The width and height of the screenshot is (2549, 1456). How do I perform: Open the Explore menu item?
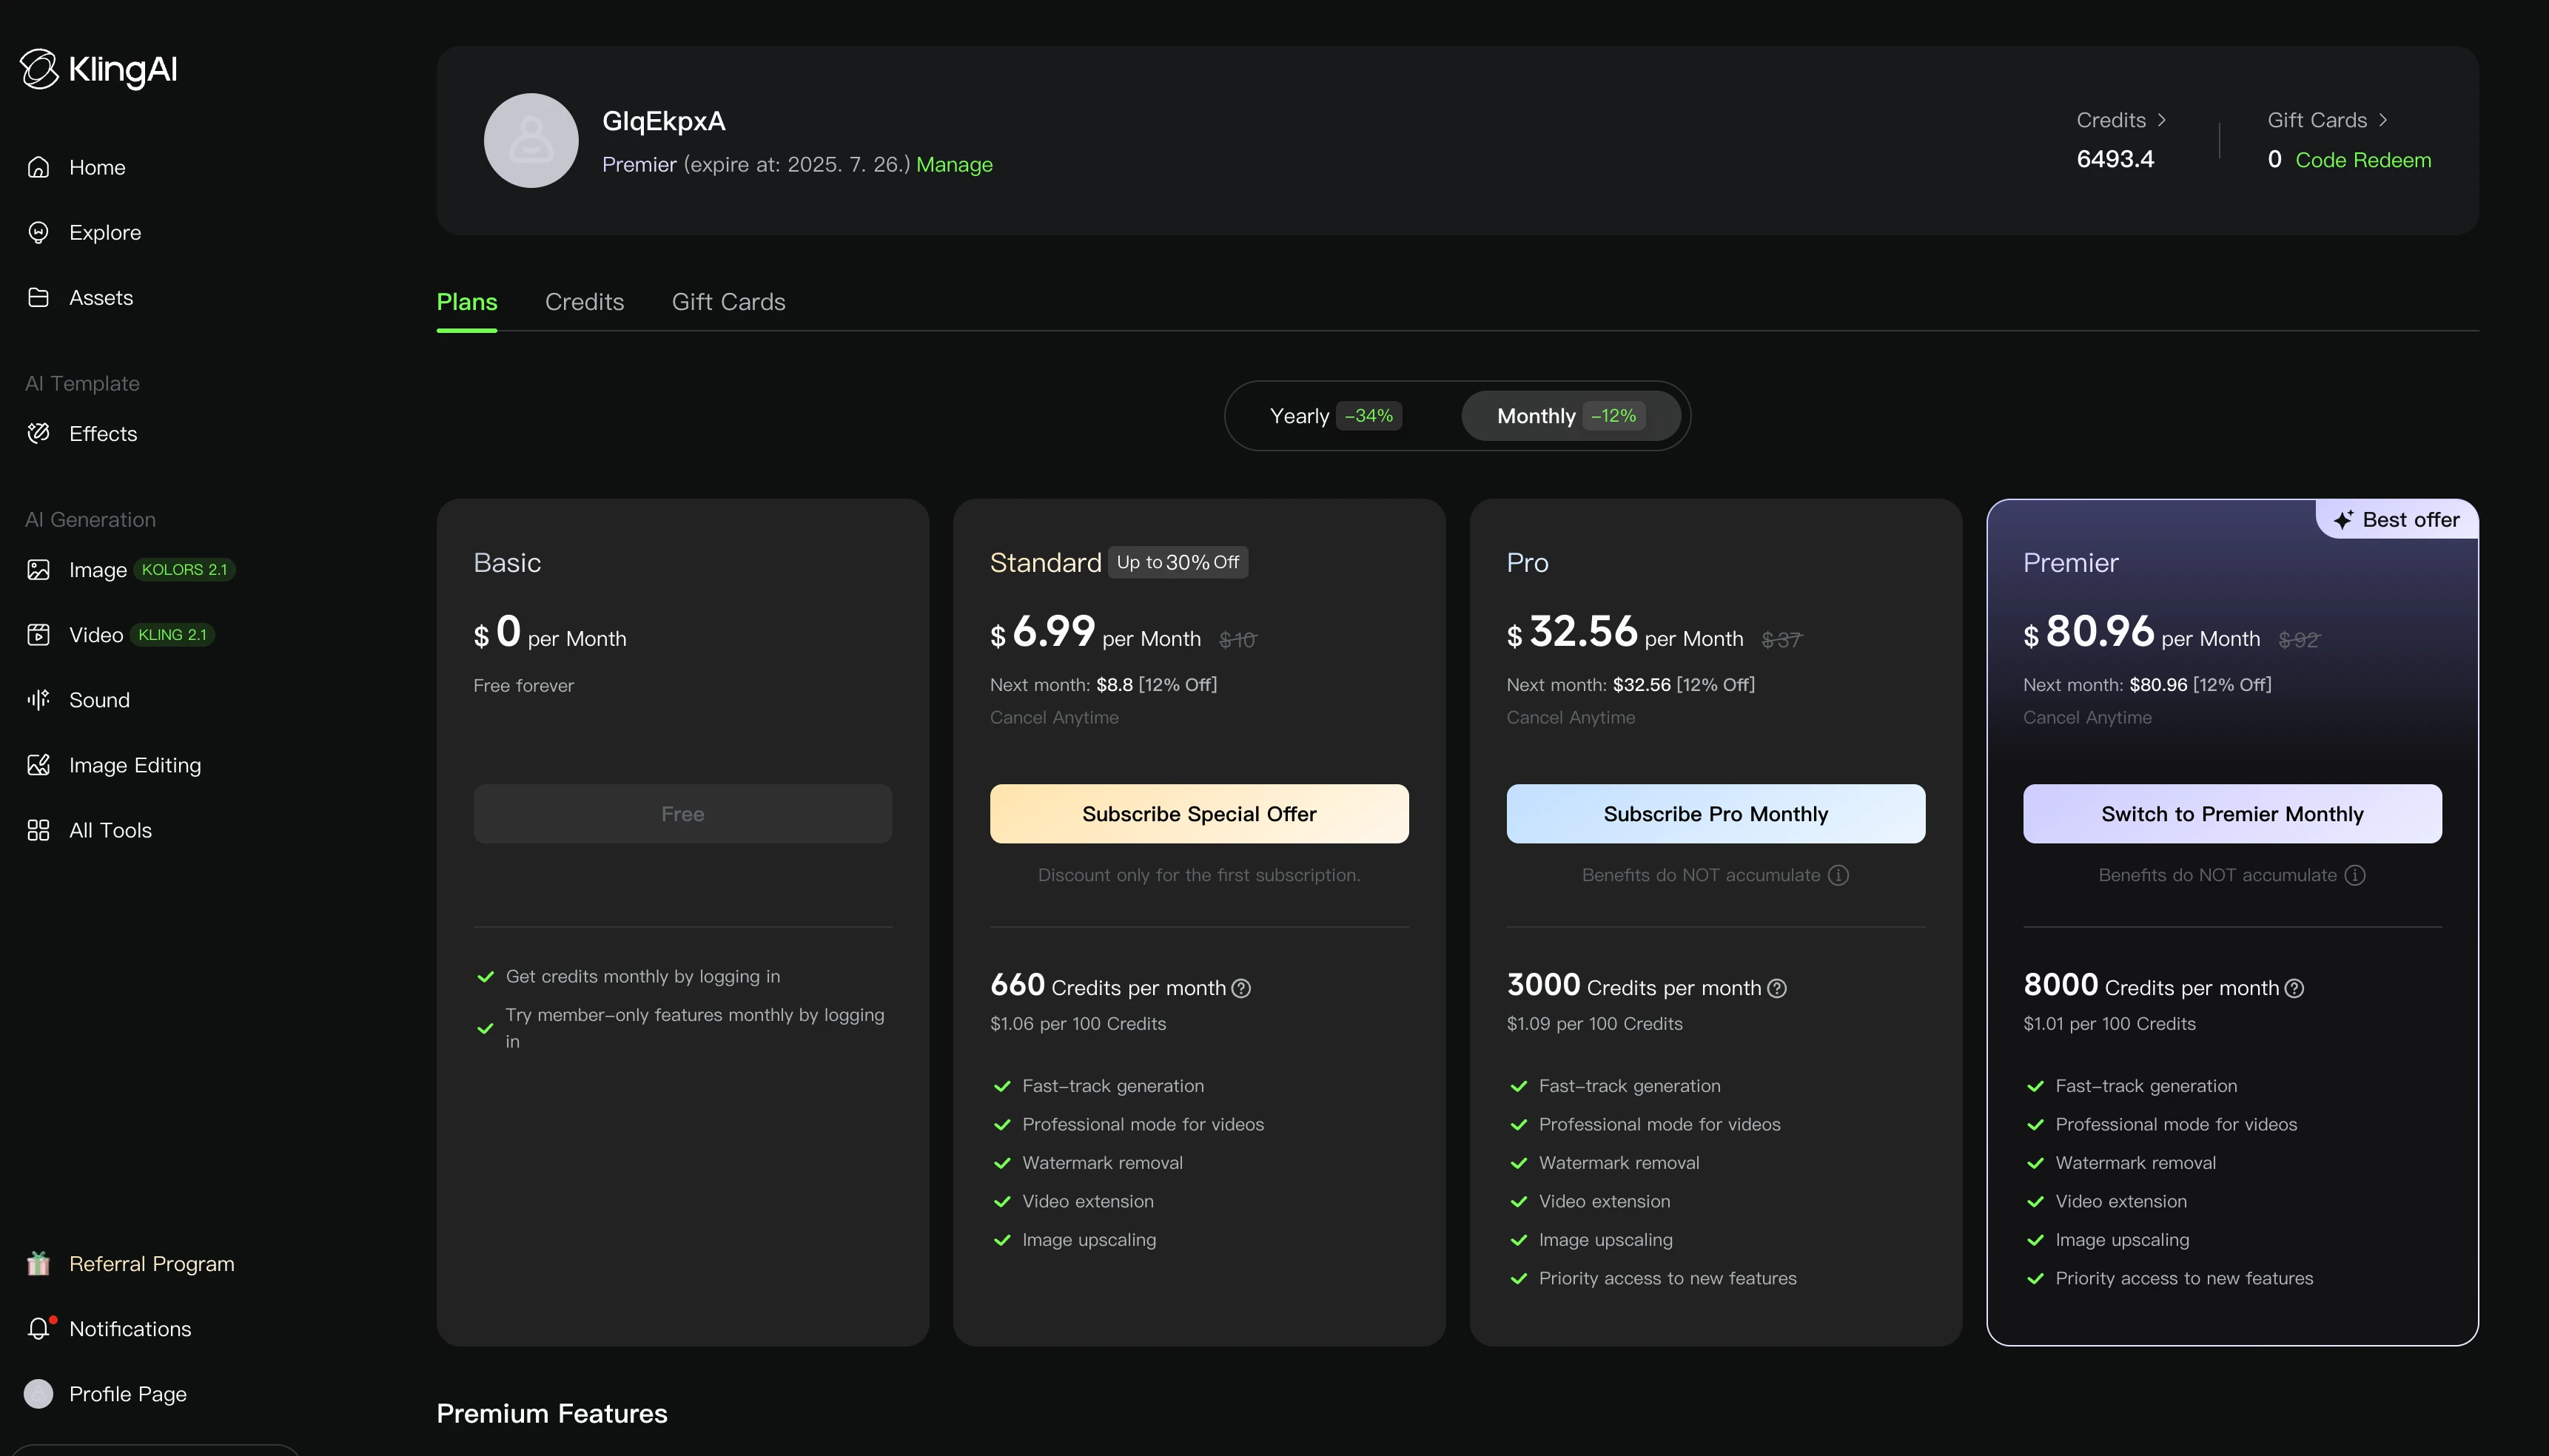pos(105,232)
